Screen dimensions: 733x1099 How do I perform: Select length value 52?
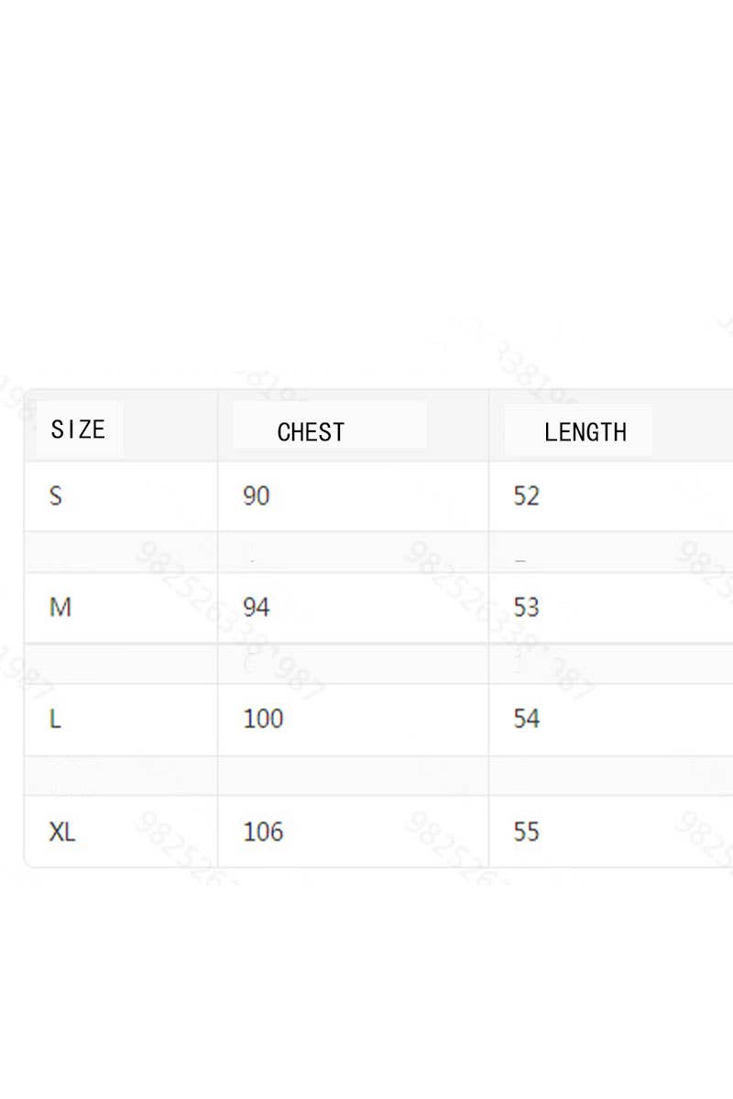coord(527,496)
